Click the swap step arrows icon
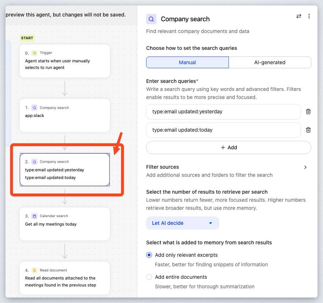Screen dimensions: 323x303 click(x=299, y=16)
